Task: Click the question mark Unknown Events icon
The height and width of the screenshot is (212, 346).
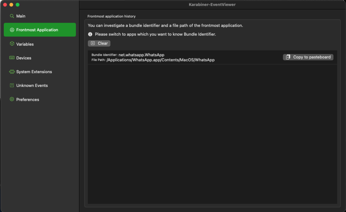Action: (12, 86)
